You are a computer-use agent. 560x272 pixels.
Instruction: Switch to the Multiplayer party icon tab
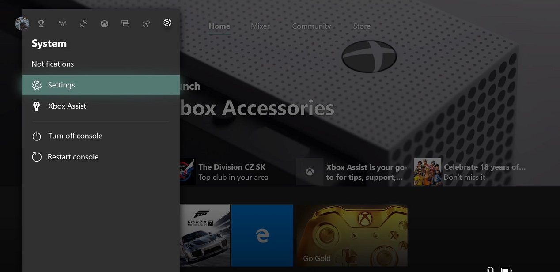tap(62, 23)
